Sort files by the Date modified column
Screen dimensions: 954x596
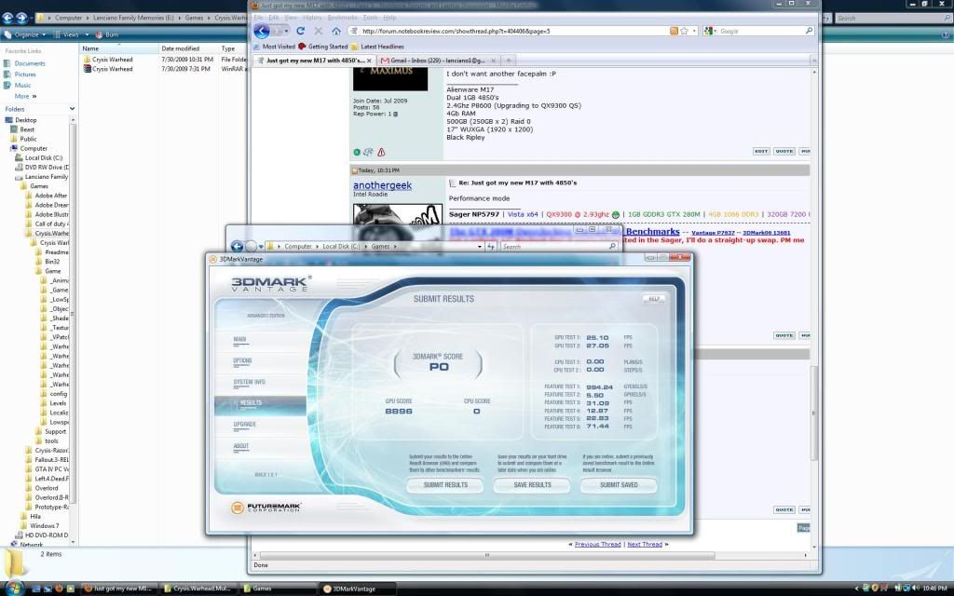188,48
